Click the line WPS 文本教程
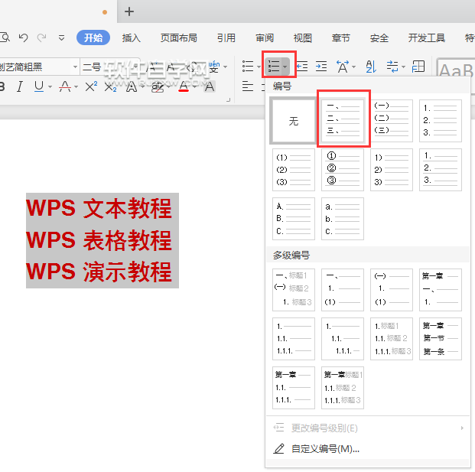This screenshot has width=475, height=472. (x=99, y=208)
